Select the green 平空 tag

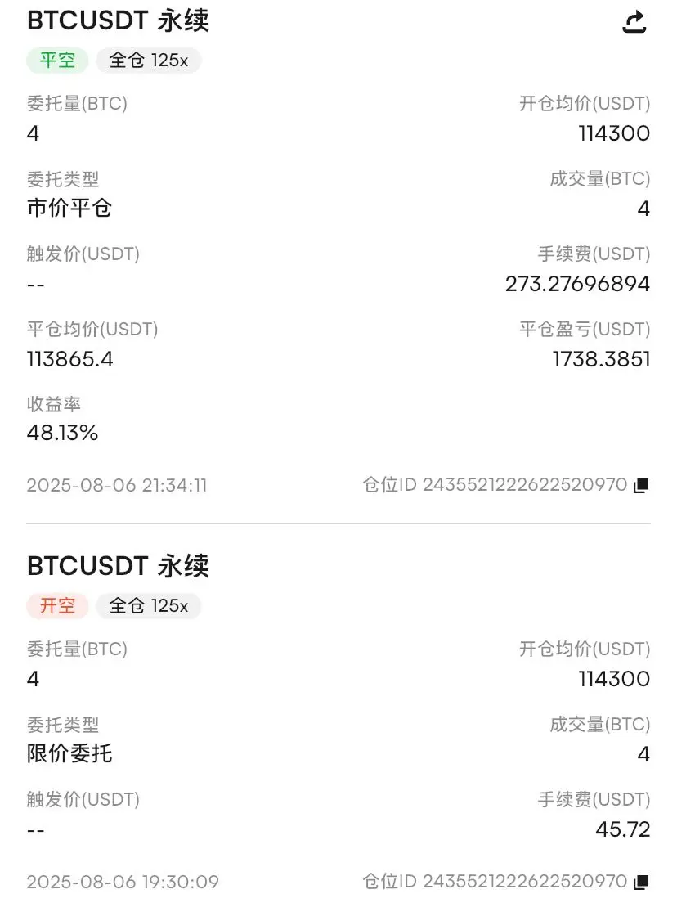pyautogui.click(x=57, y=60)
